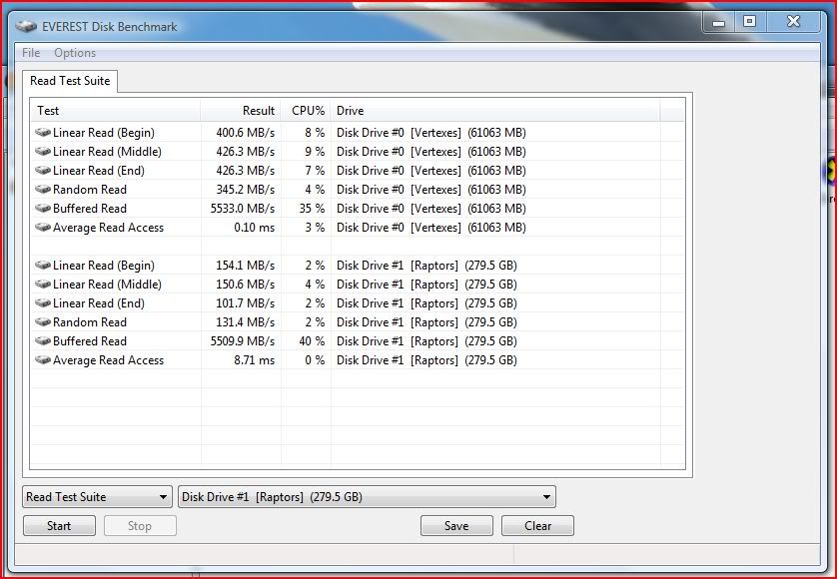Select the 154.1 MB/s result value

pyautogui.click(x=246, y=266)
